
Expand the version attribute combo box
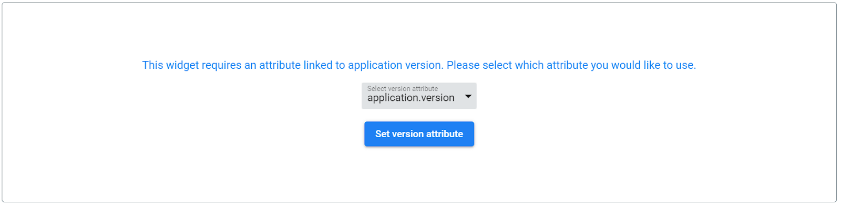(419, 96)
